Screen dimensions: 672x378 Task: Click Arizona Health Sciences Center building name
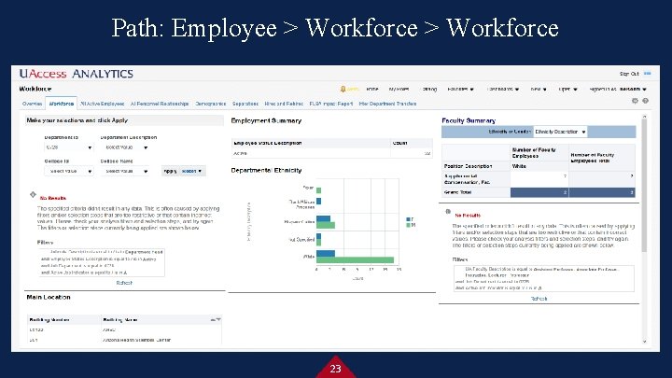pyautogui.click(x=136, y=340)
